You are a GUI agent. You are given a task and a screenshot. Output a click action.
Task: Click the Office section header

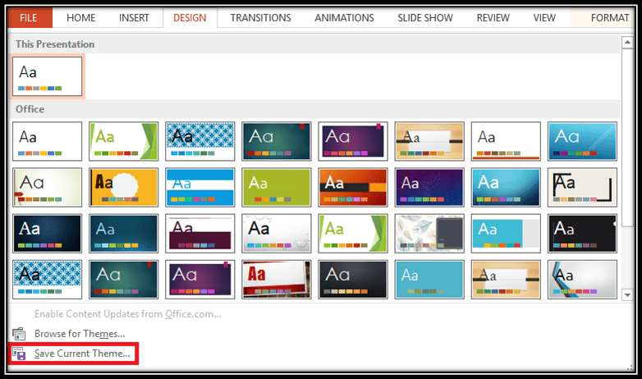pos(30,109)
